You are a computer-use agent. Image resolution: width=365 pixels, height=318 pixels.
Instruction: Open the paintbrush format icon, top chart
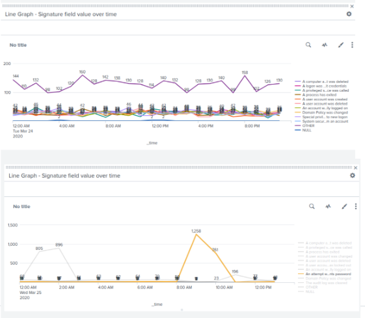pyautogui.click(x=340, y=45)
